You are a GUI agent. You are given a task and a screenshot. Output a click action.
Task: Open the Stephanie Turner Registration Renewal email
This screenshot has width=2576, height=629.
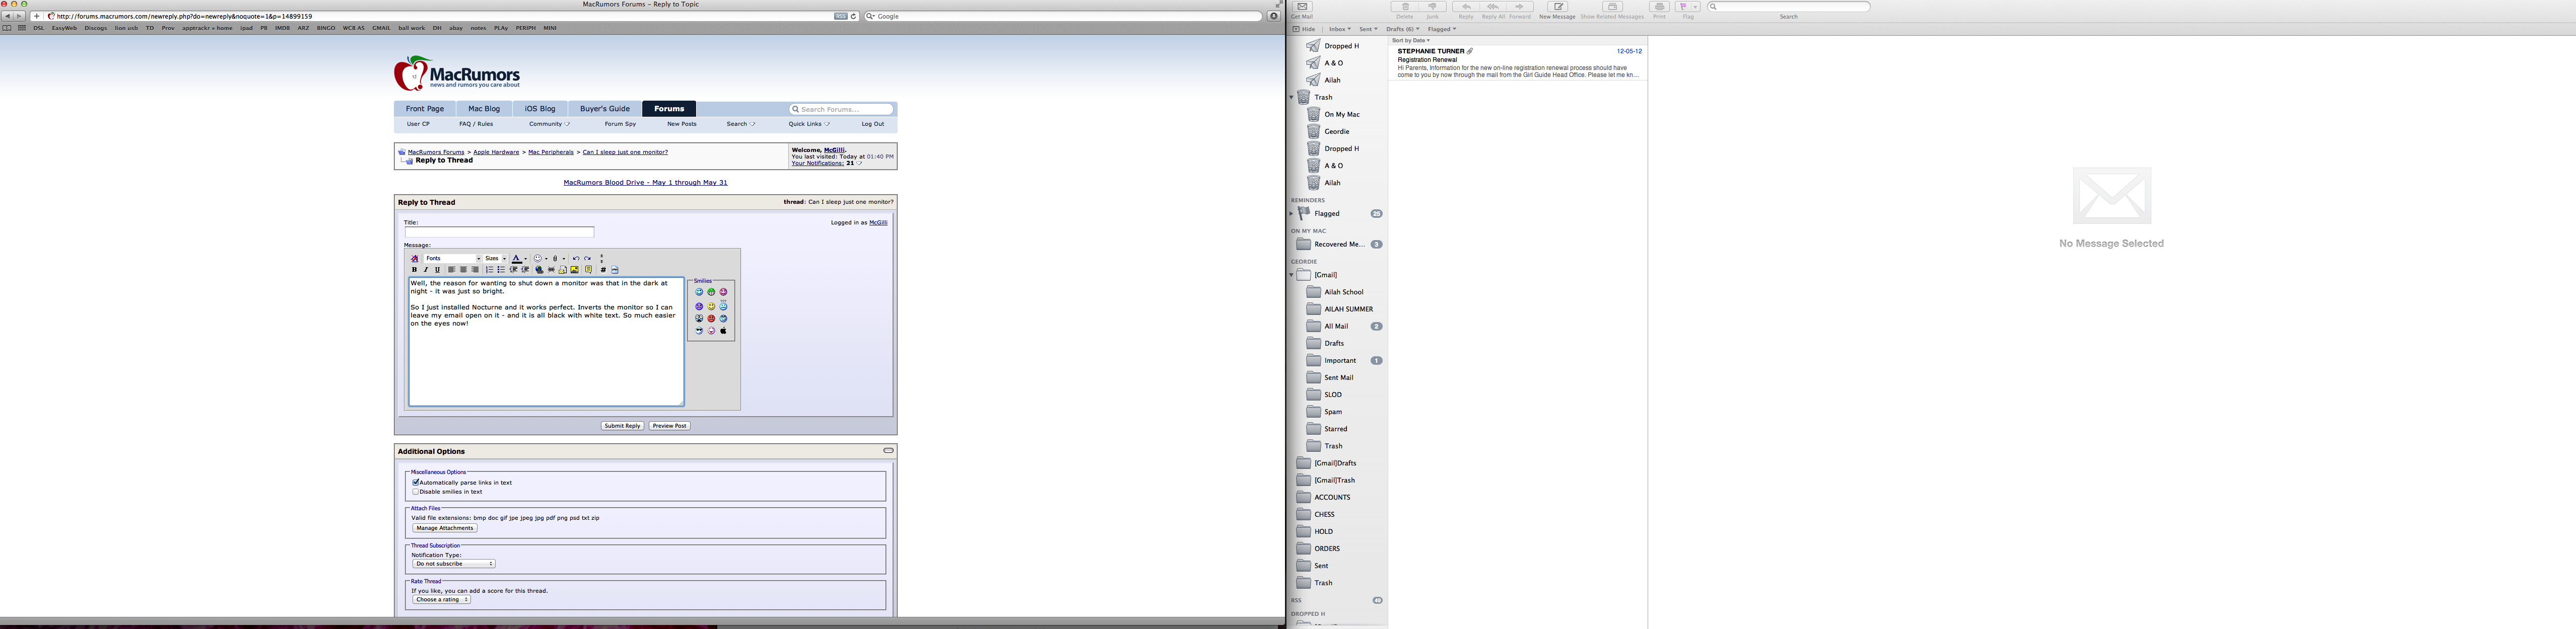click(x=1518, y=63)
